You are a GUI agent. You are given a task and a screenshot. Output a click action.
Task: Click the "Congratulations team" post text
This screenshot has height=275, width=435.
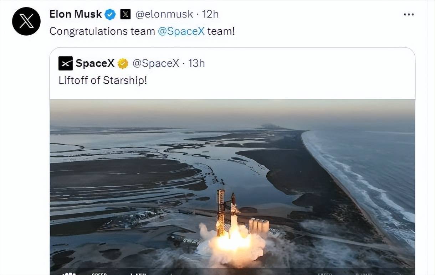pyautogui.click(x=102, y=31)
